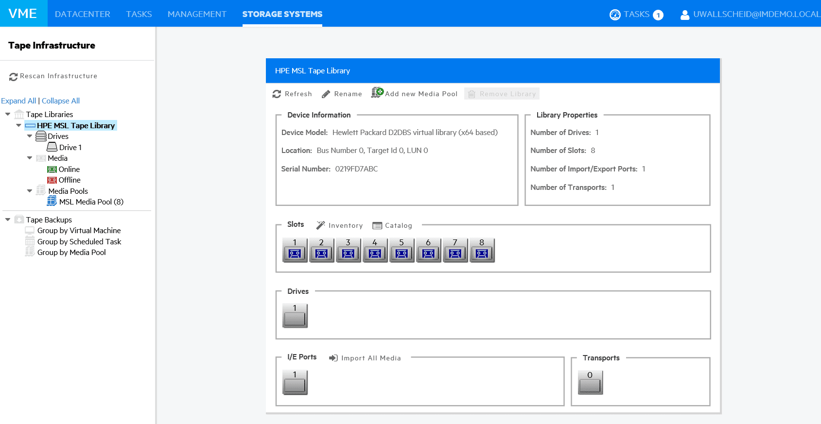Image resolution: width=821 pixels, height=424 pixels.
Task: Collapse the Tape Backups tree node
Action: (8, 220)
